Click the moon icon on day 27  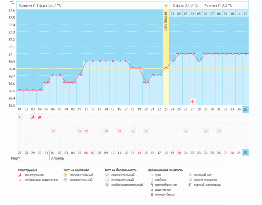click(193, 101)
